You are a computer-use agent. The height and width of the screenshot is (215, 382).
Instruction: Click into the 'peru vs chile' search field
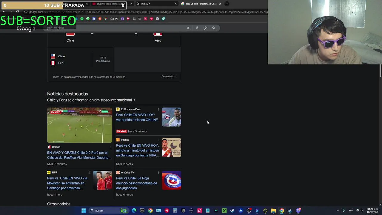tap(115, 28)
